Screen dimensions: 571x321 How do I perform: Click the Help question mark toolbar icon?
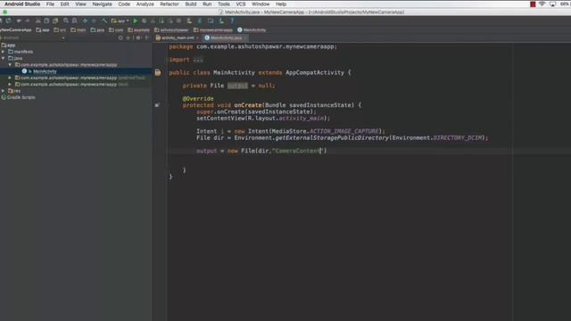tap(232, 21)
